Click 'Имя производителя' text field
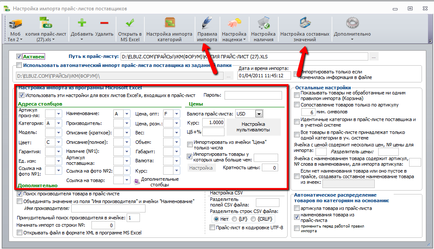This screenshot has height=249, width=434. pyautogui.click(x=108, y=208)
